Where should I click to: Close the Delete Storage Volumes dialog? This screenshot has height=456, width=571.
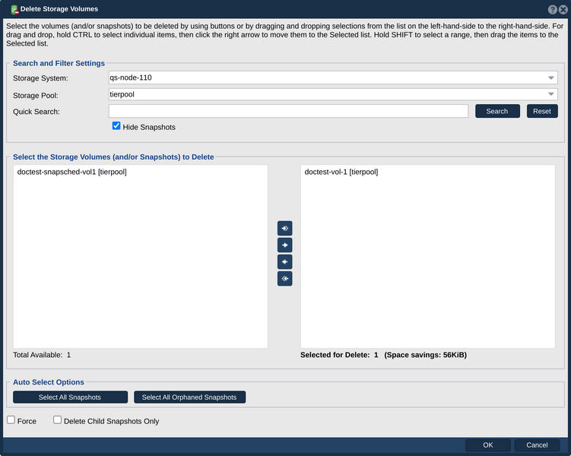point(563,9)
